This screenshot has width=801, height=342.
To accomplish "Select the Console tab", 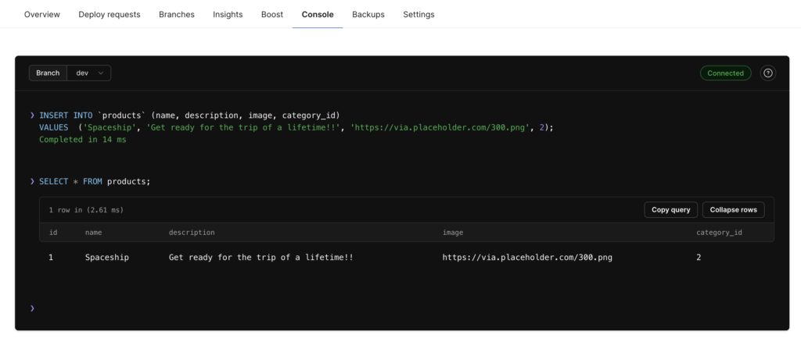I will pos(318,14).
